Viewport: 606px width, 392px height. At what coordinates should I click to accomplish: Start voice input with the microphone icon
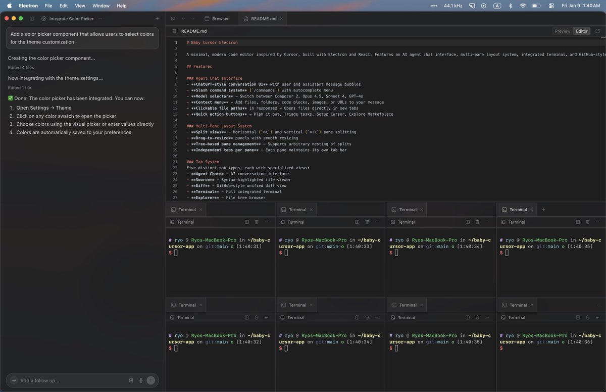click(140, 380)
